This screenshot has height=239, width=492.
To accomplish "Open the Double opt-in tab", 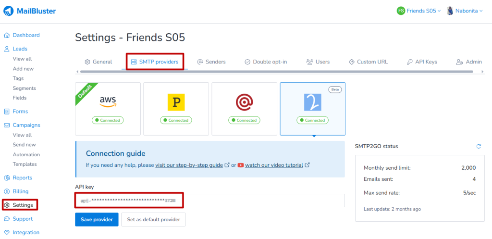I will point(266,62).
